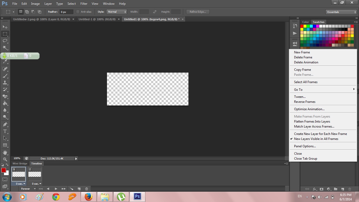Select the Lasso tool
This screenshot has height=202, width=359.
coord(5,41)
